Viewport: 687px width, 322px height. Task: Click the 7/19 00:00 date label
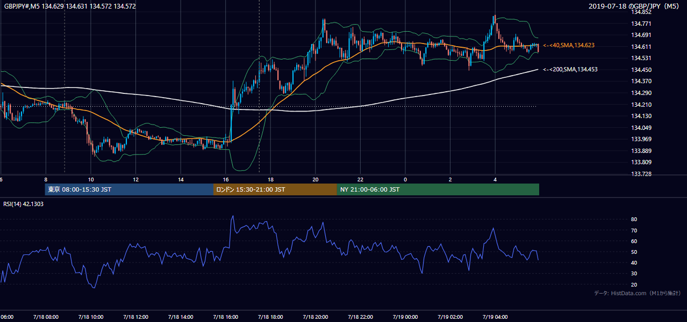(x=405, y=317)
